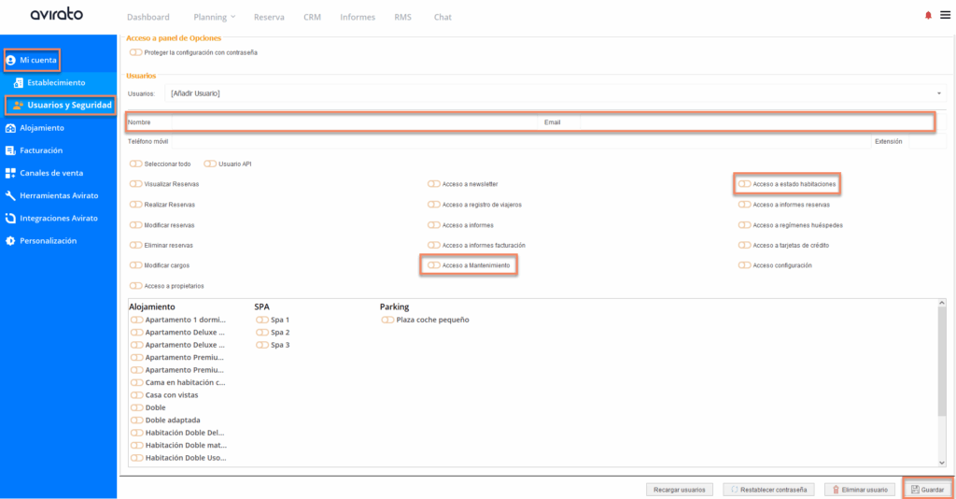Click the notification bell icon

point(928,16)
